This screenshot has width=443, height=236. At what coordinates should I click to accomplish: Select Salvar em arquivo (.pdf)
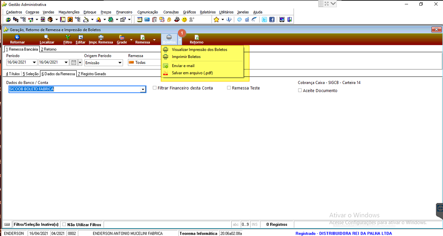click(x=192, y=73)
